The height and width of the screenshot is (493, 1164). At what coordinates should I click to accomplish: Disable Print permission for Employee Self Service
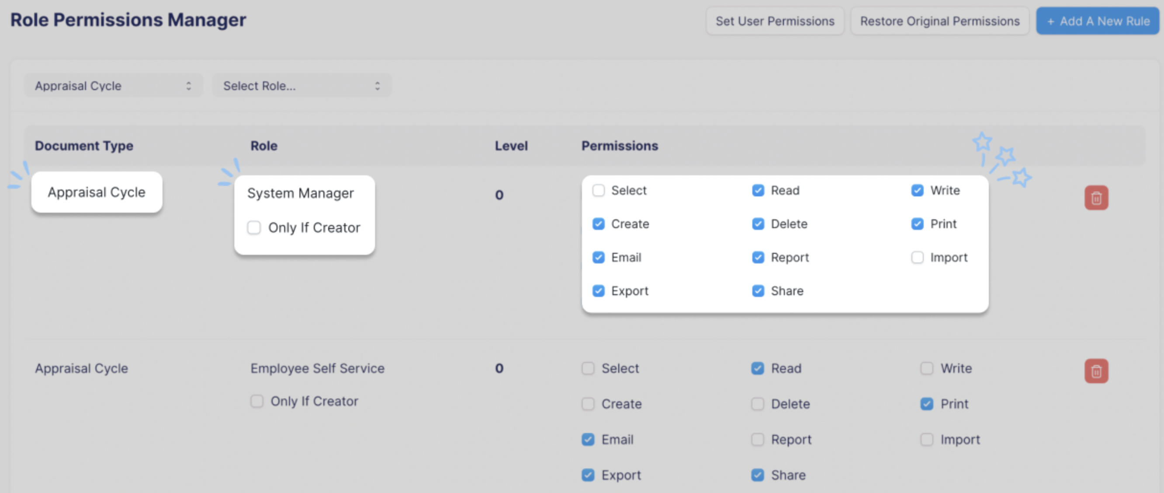(x=926, y=403)
